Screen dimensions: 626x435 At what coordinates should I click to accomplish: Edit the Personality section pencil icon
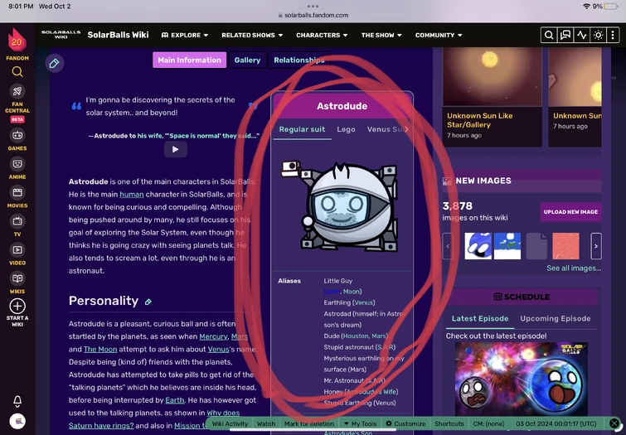coord(148,302)
